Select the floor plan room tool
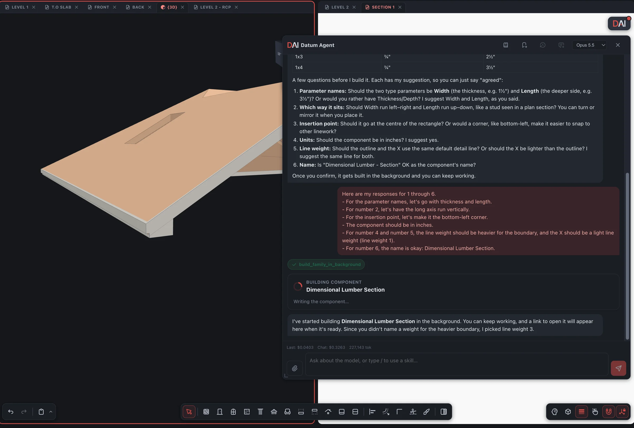 click(x=247, y=412)
